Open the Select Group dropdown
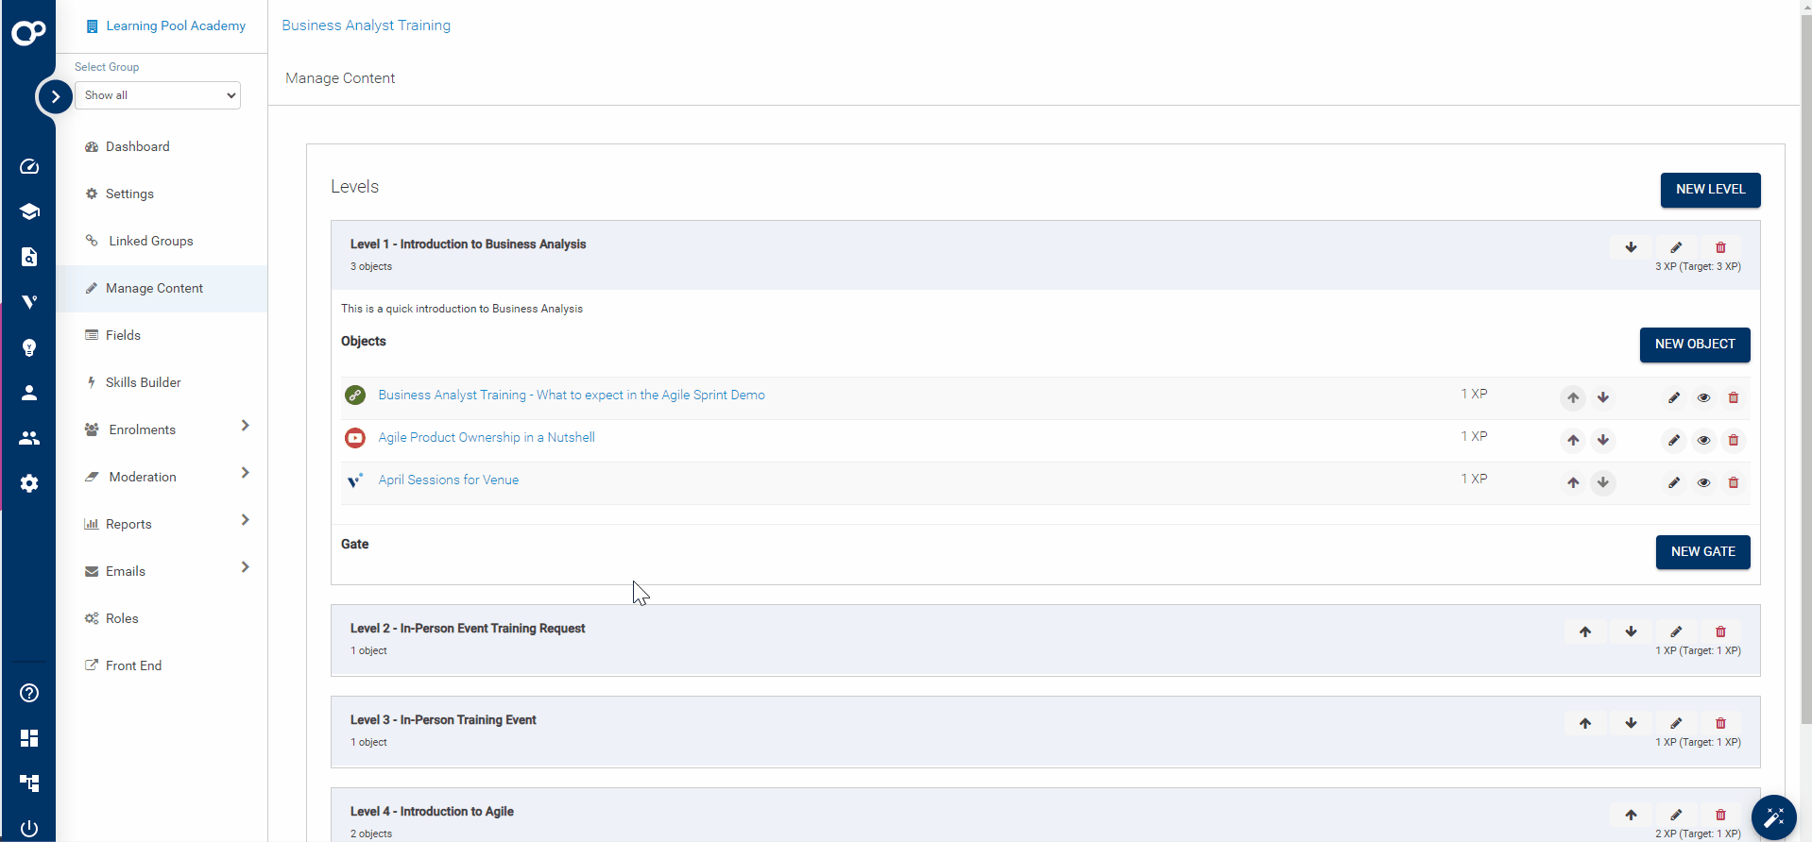 pos(158,95)
